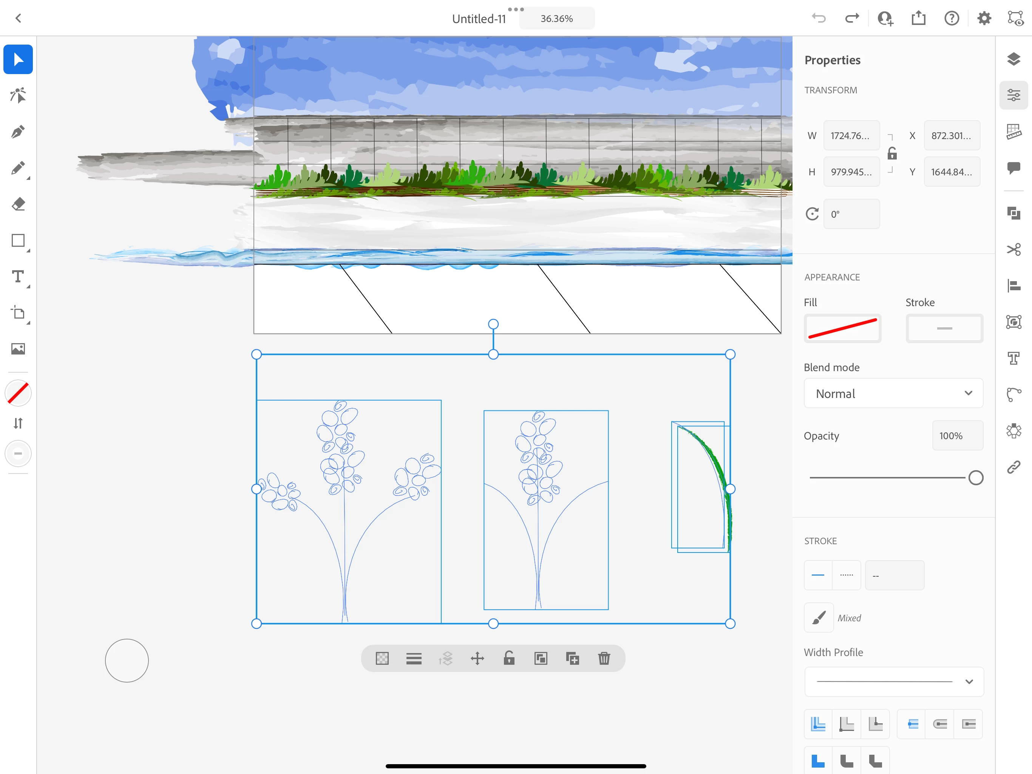Image resolution: width=1032 pixels, height=774 pixels.
Task: Delete selection with trash icon
Action: click(604, 658)
